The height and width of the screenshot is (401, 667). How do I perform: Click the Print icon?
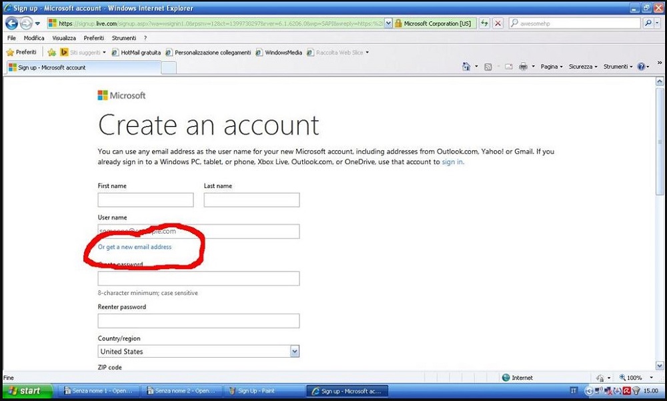[x=523, y=67]
